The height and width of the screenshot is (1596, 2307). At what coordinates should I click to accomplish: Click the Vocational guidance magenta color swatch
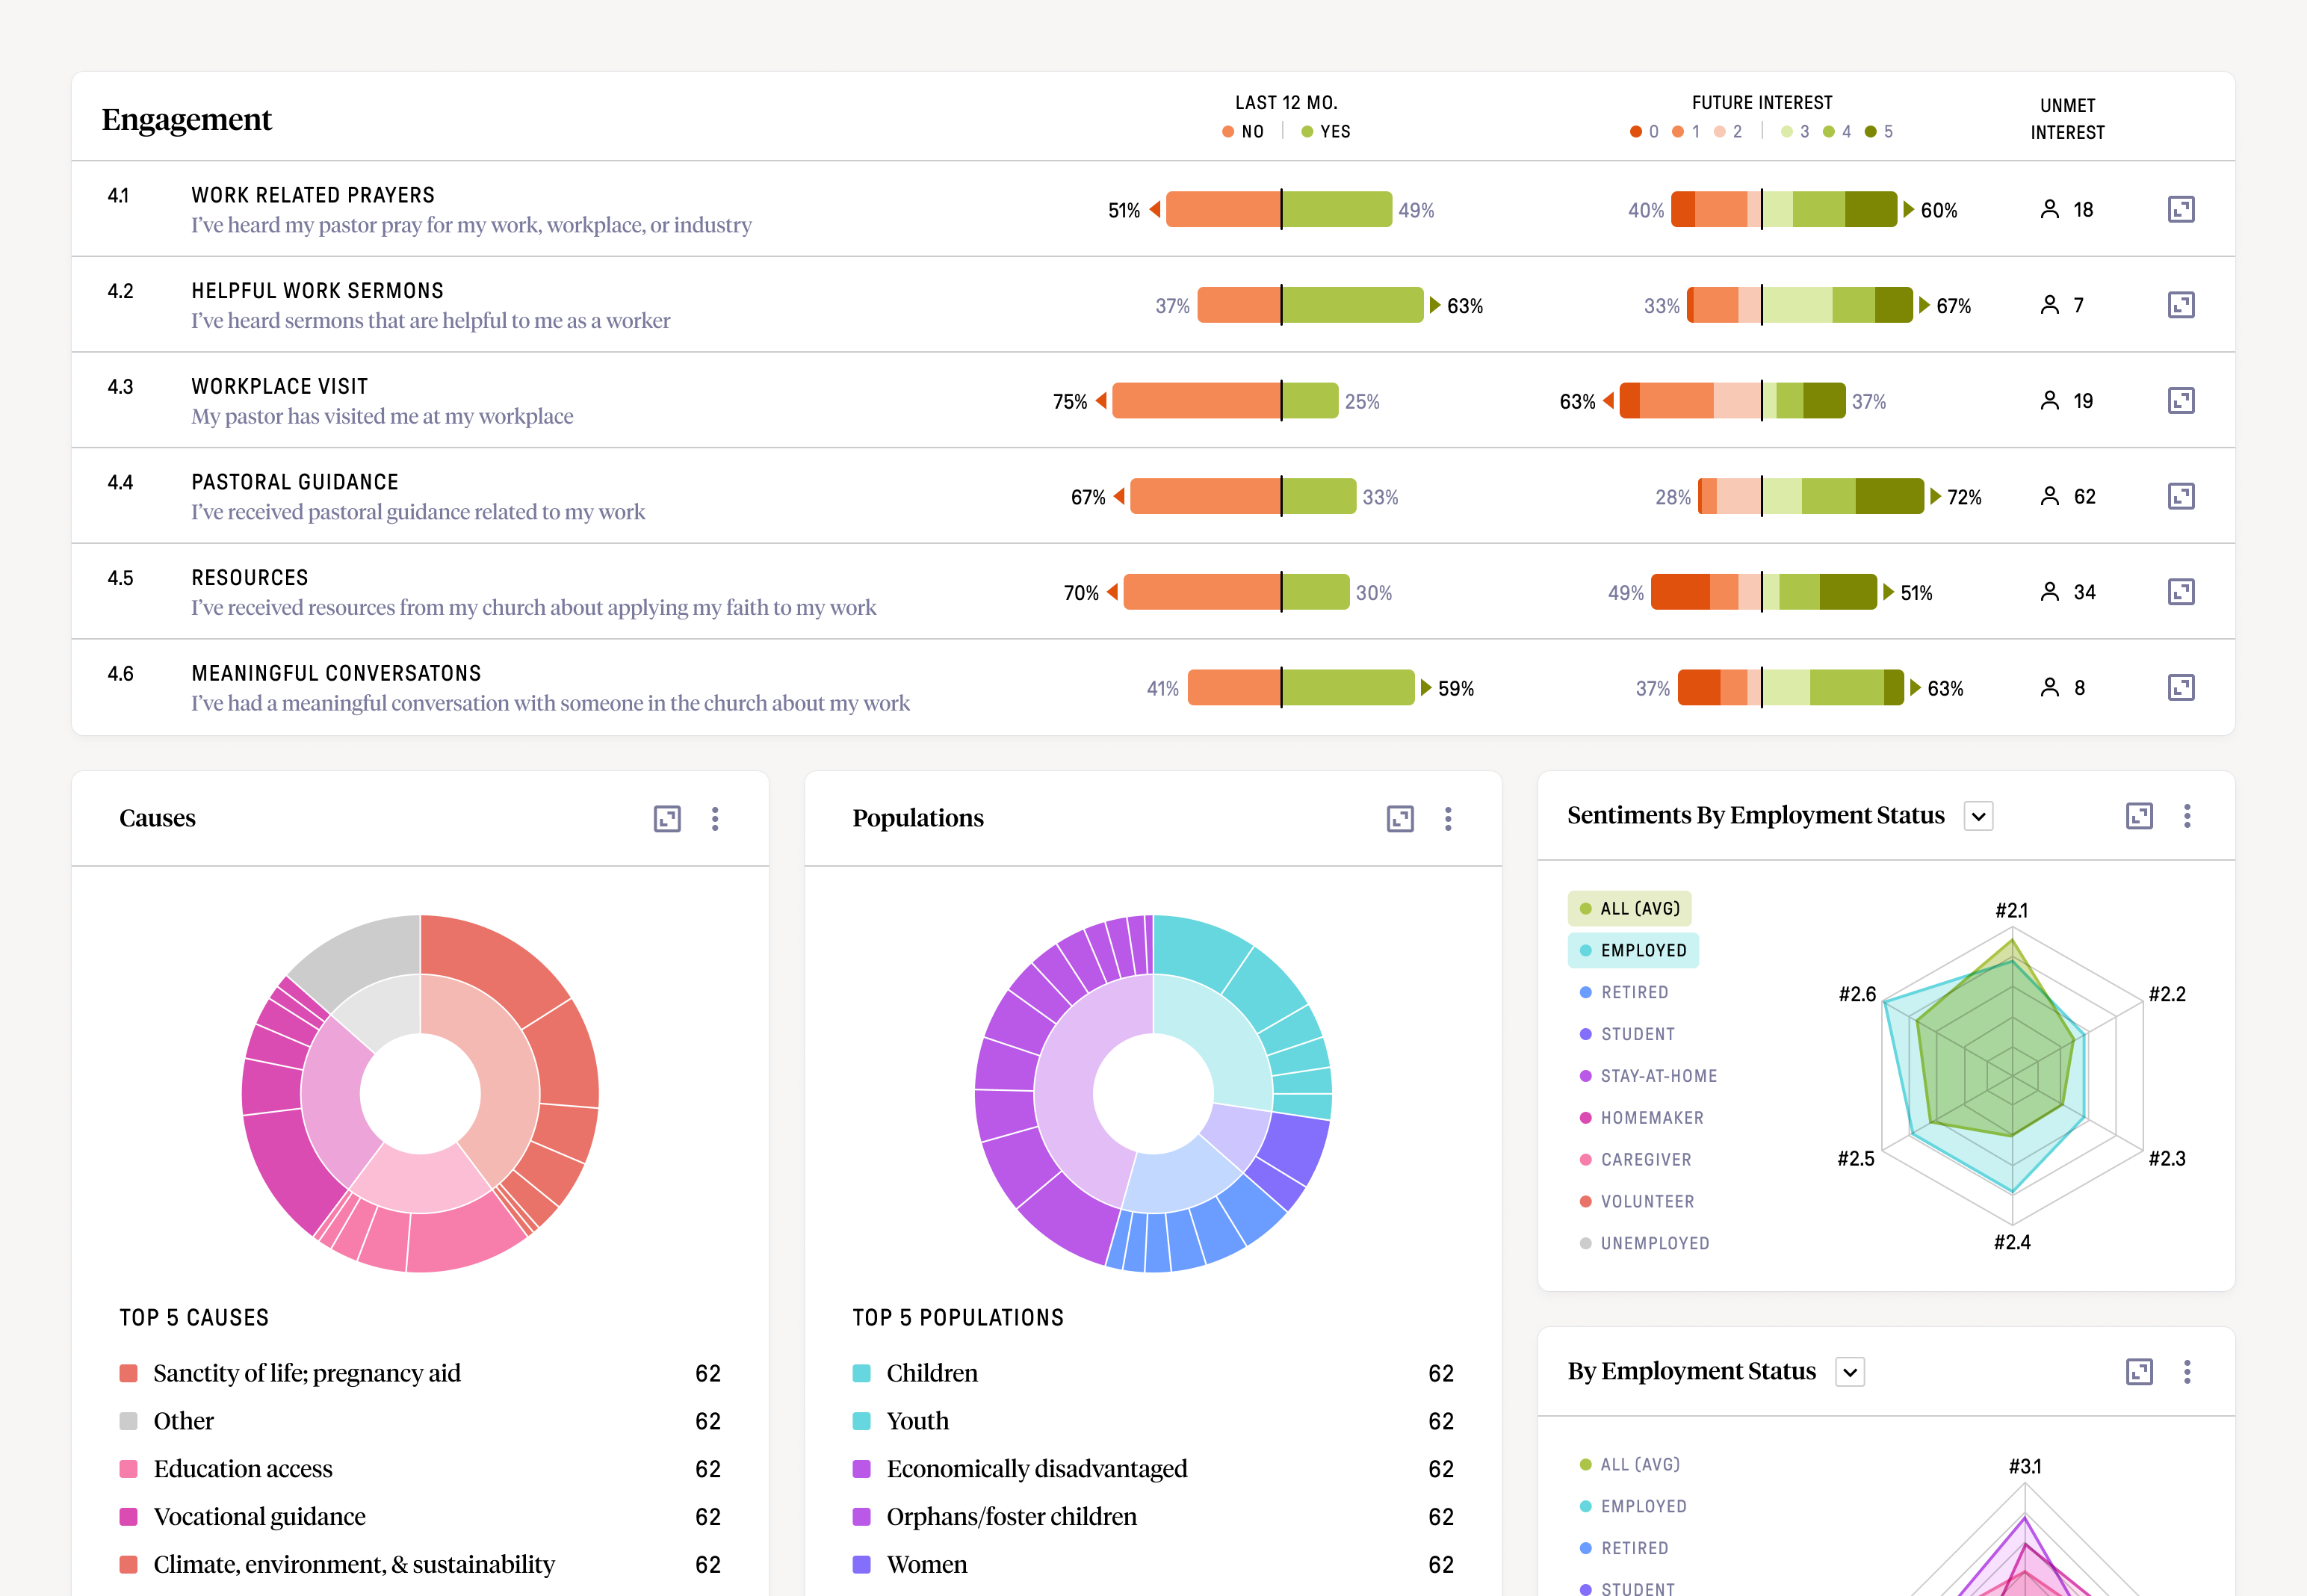tap(129, 1517)
